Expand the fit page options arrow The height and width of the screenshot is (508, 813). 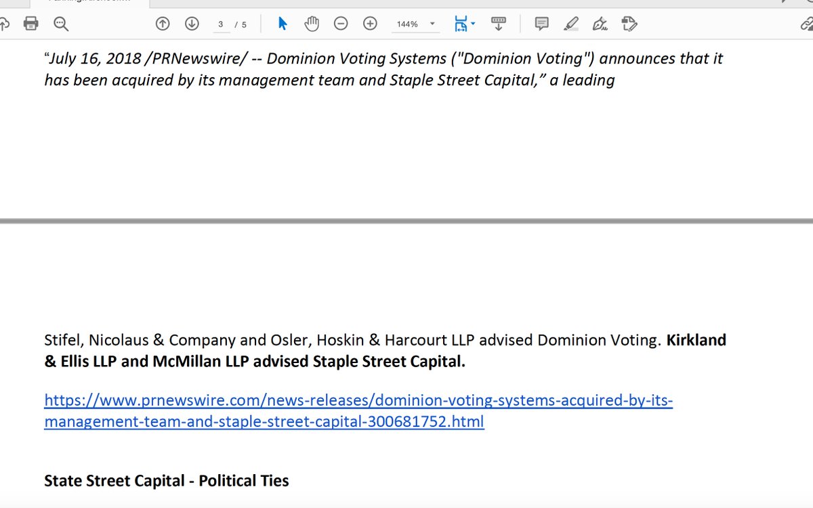473,24
